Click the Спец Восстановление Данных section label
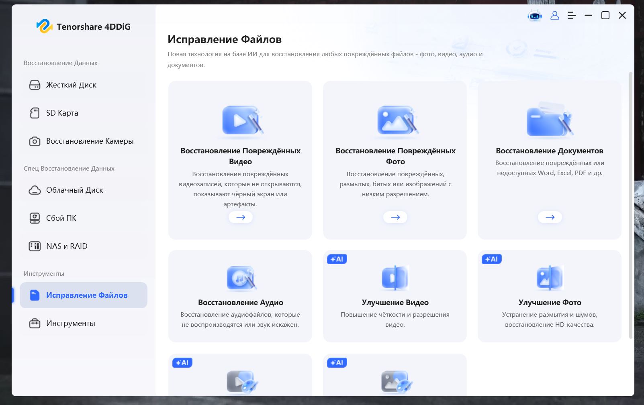Image resolution: width=644 pixels, height=405 pixels. (x=69, y=169)
